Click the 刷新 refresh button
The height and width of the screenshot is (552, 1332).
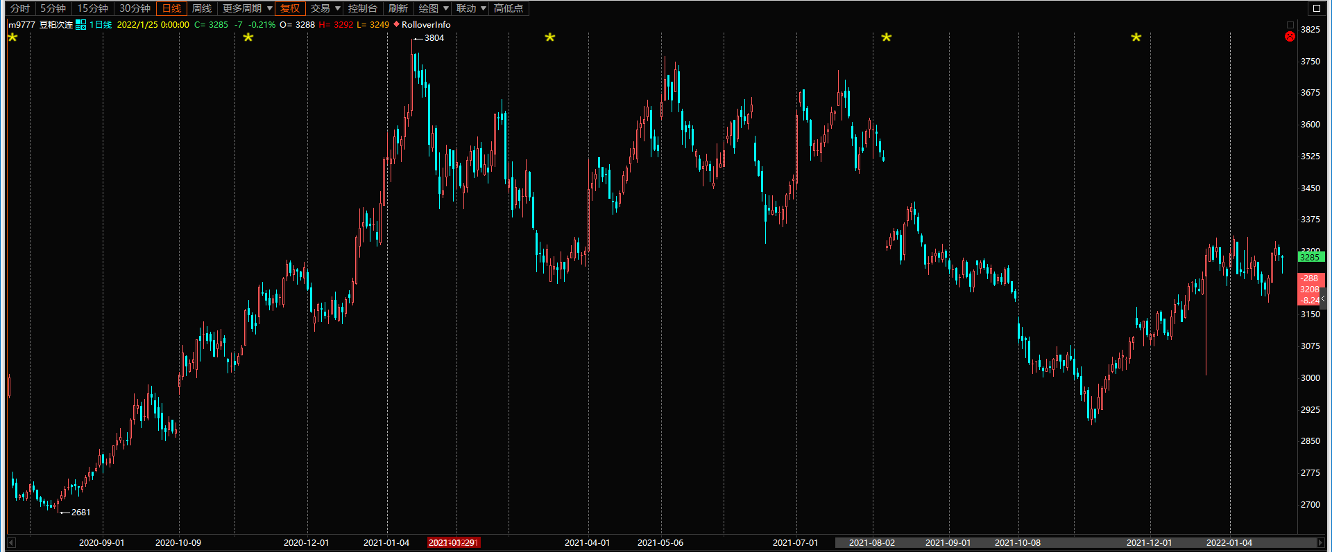398,8
